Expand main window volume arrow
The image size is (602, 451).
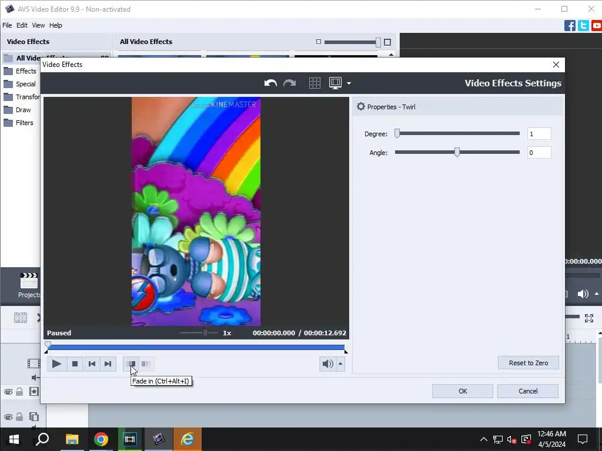coord(597,294)
